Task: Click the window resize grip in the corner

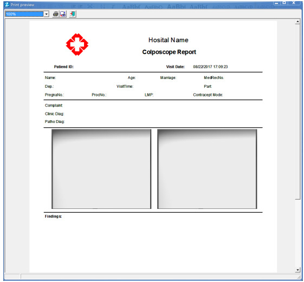Action: [x=299, y=277]
